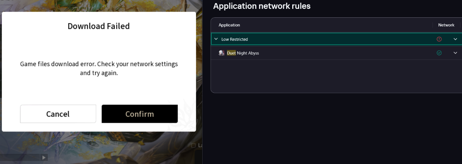Open network dropdown for Low Restricted row
Screen dimensions: 462x164
pyautogui.click(x=455, y=39)
